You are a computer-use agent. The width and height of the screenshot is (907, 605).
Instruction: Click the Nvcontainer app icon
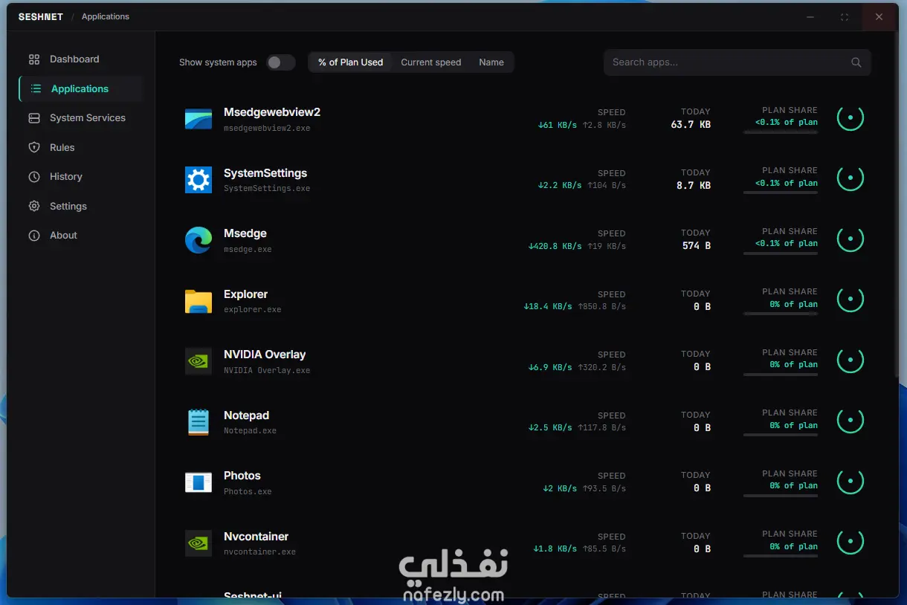(198, 543)
